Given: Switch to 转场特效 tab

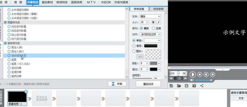Looking at the screenshot, I should (62, 2).
